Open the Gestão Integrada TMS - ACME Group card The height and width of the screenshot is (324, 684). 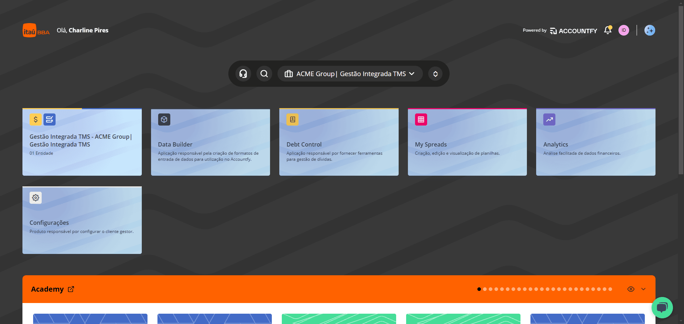[x=82, y=142]
